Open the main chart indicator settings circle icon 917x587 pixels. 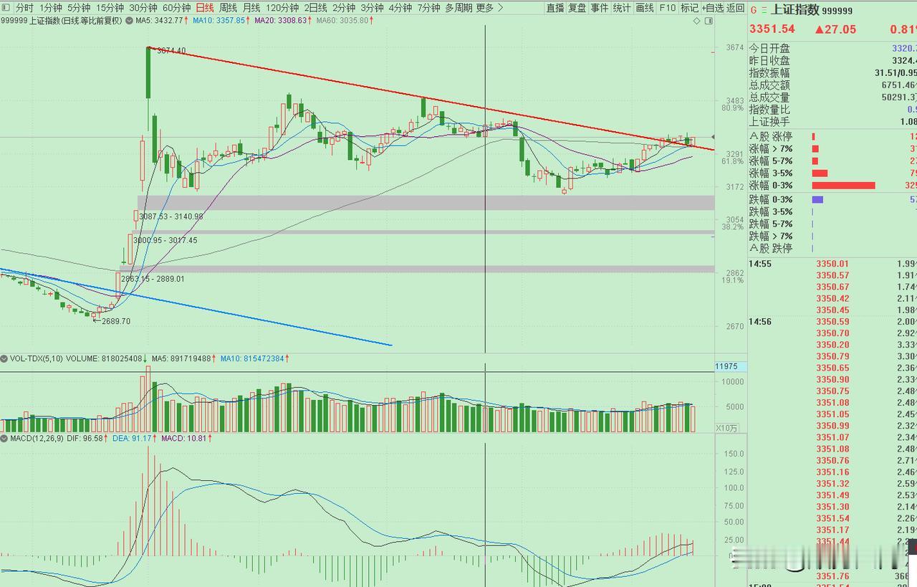pos(130,20)
